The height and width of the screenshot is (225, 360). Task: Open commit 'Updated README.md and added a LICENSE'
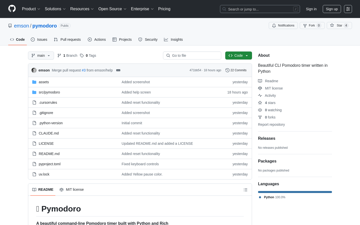point(157,143)
